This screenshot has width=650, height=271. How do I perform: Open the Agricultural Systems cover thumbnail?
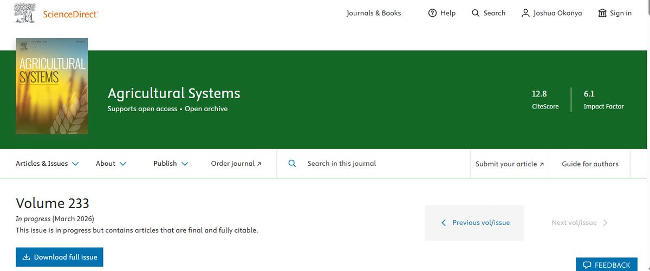pyautogui.click(x=52, y=86)
